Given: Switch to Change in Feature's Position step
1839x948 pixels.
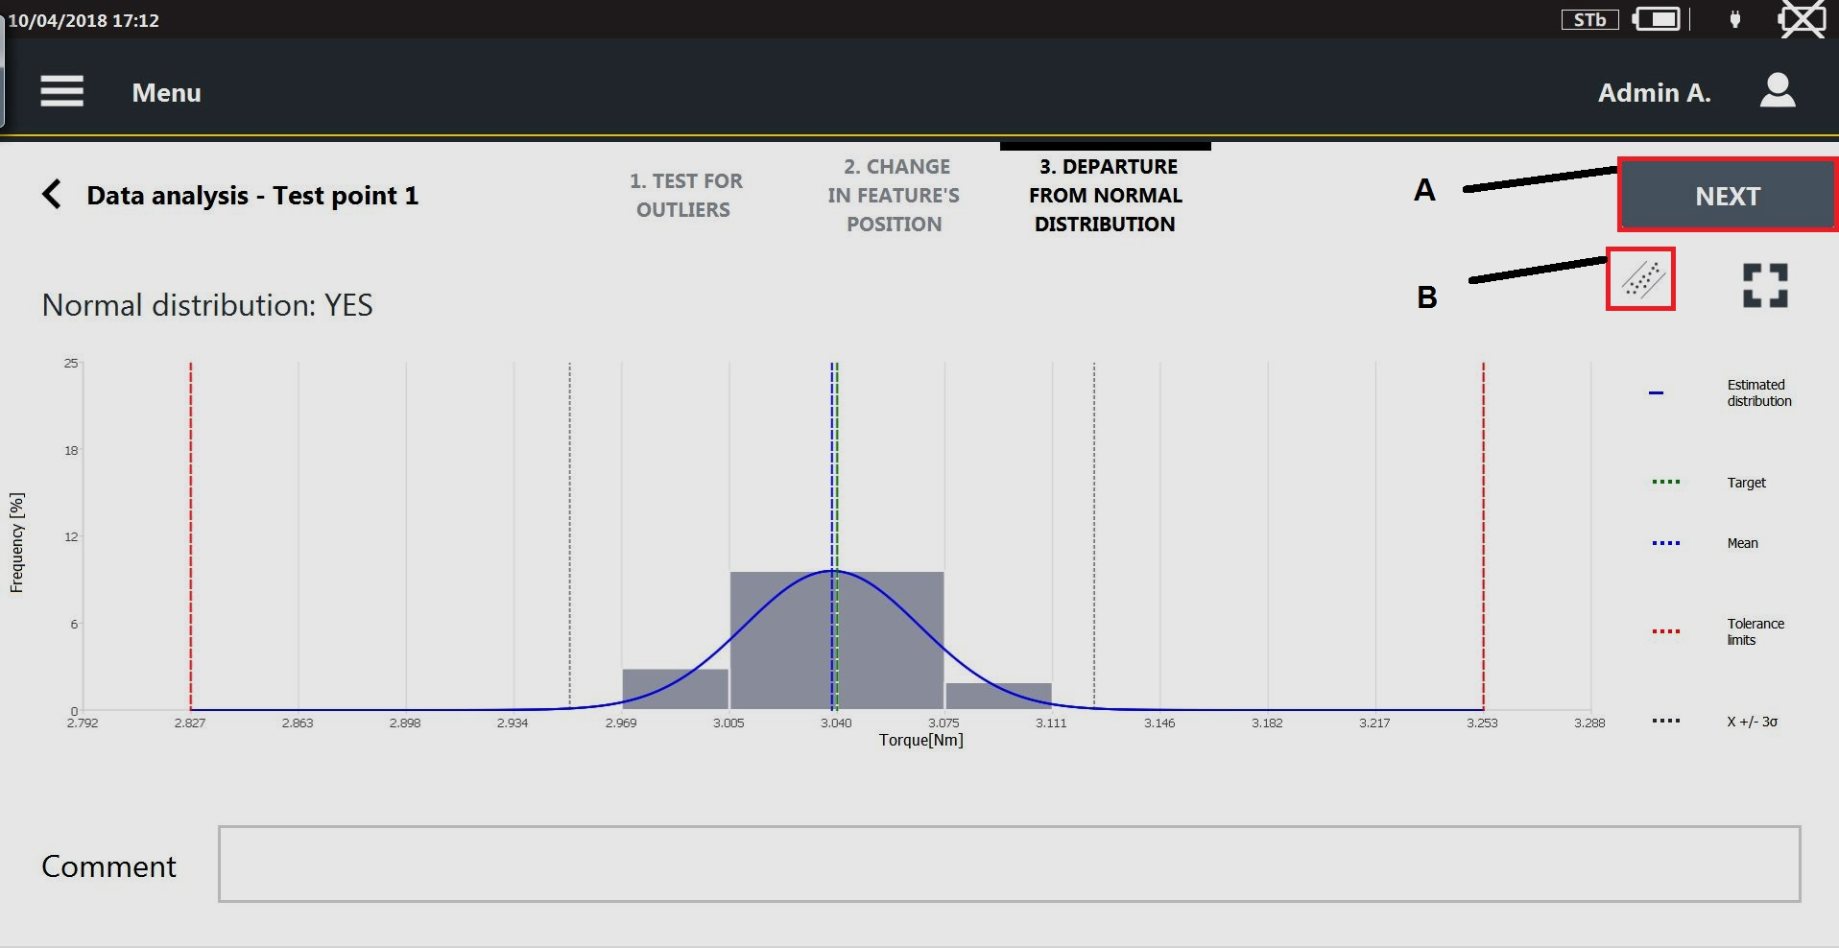Looking at the screenshot, I should point(894,195).
